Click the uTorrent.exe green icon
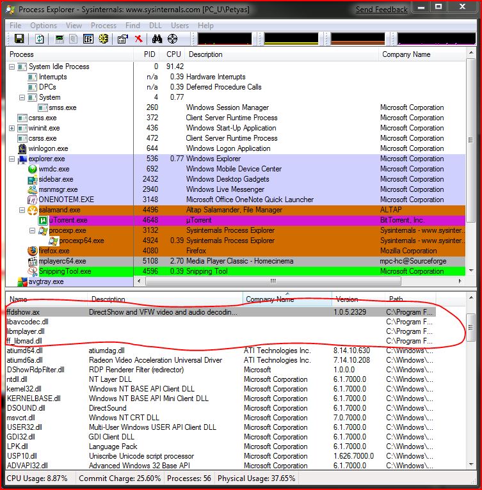Image resolution: width=482 pixels, height=490 pixels. tap(43, 220)
